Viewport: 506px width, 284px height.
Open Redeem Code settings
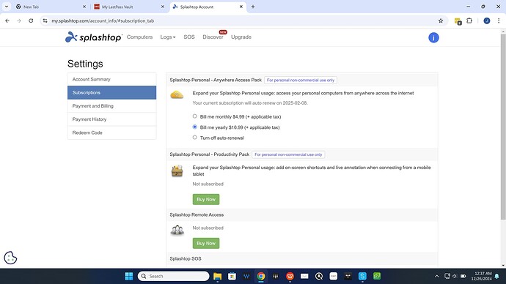[x=111, y=132]
